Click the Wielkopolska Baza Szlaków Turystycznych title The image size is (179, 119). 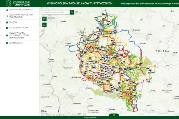click(x=80, y=3)
